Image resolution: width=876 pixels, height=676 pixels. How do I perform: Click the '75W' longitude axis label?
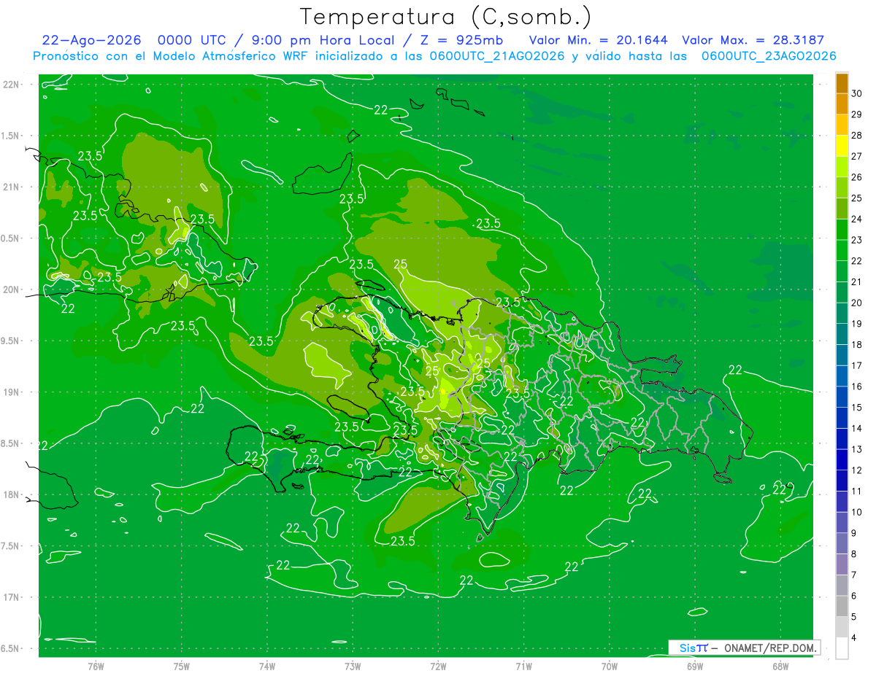[x=182, y=666]
